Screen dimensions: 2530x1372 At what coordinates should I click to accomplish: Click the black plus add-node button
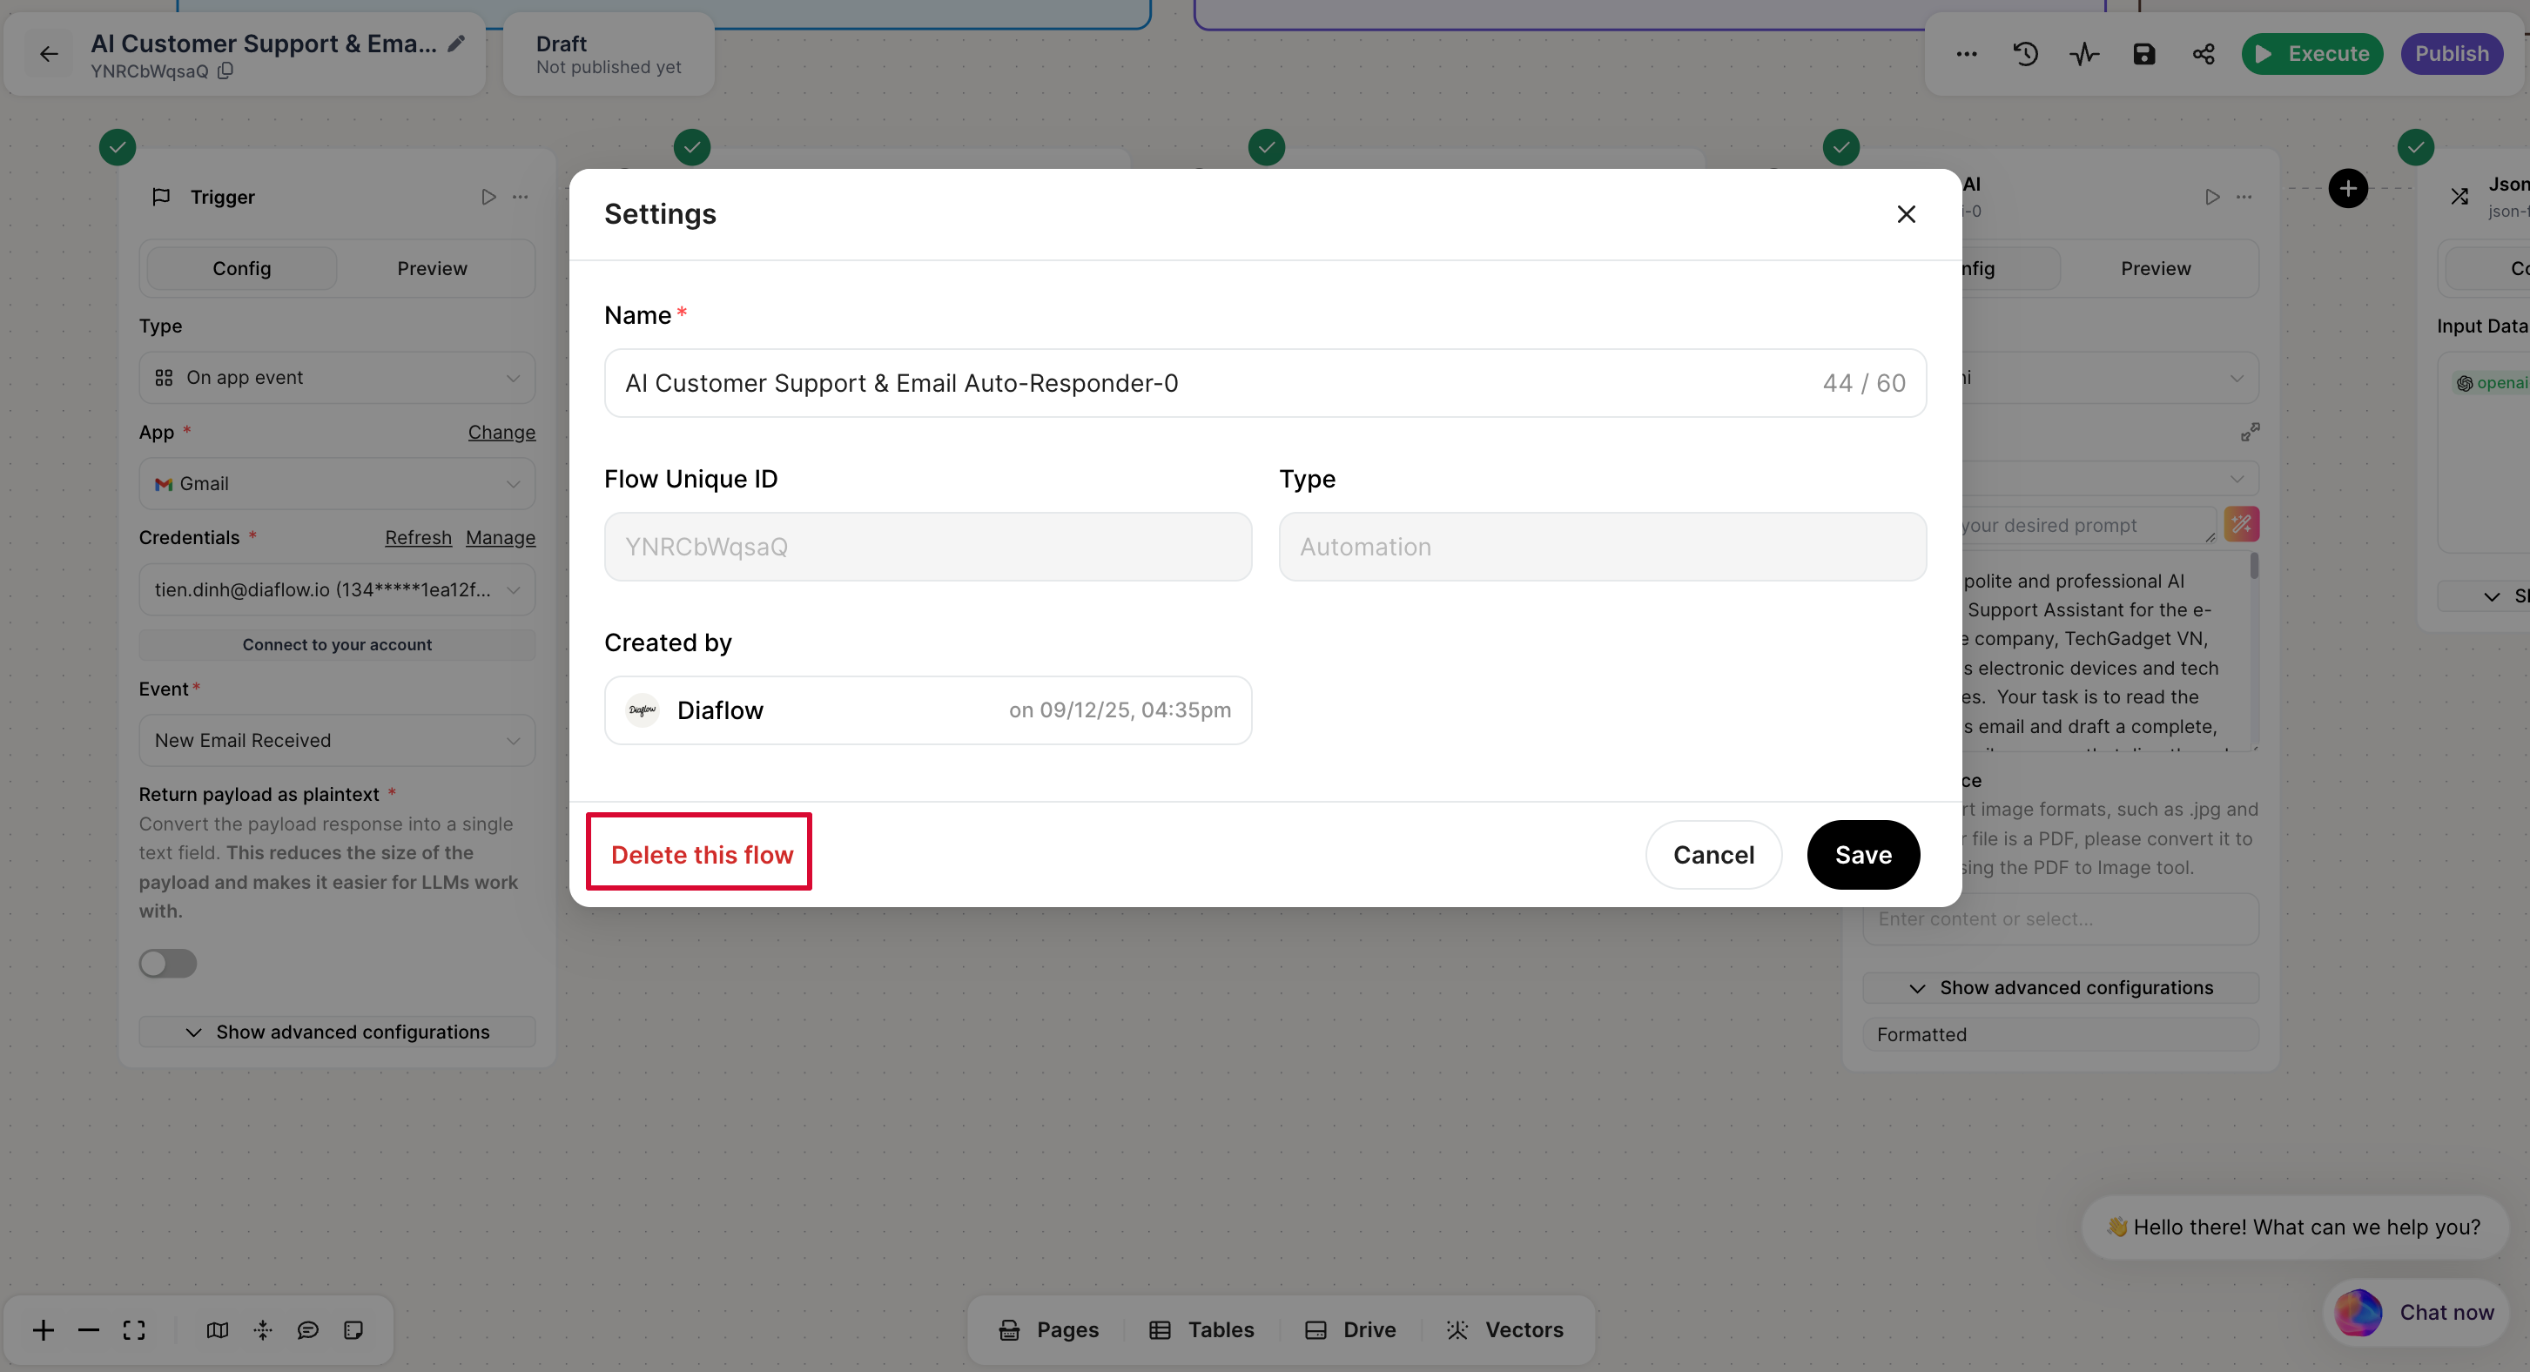(x=2347, y=189)
